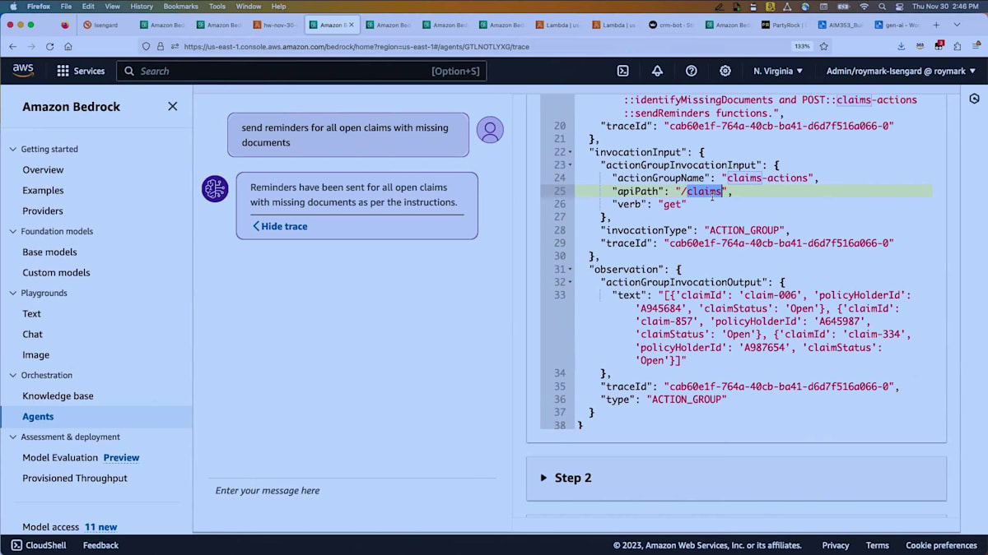Image resolution: width=988 pixels, height=555 pixels.
Task: Click the CloudShell icon in the footer
Action: pyautogui.click(x=16, y=545)
